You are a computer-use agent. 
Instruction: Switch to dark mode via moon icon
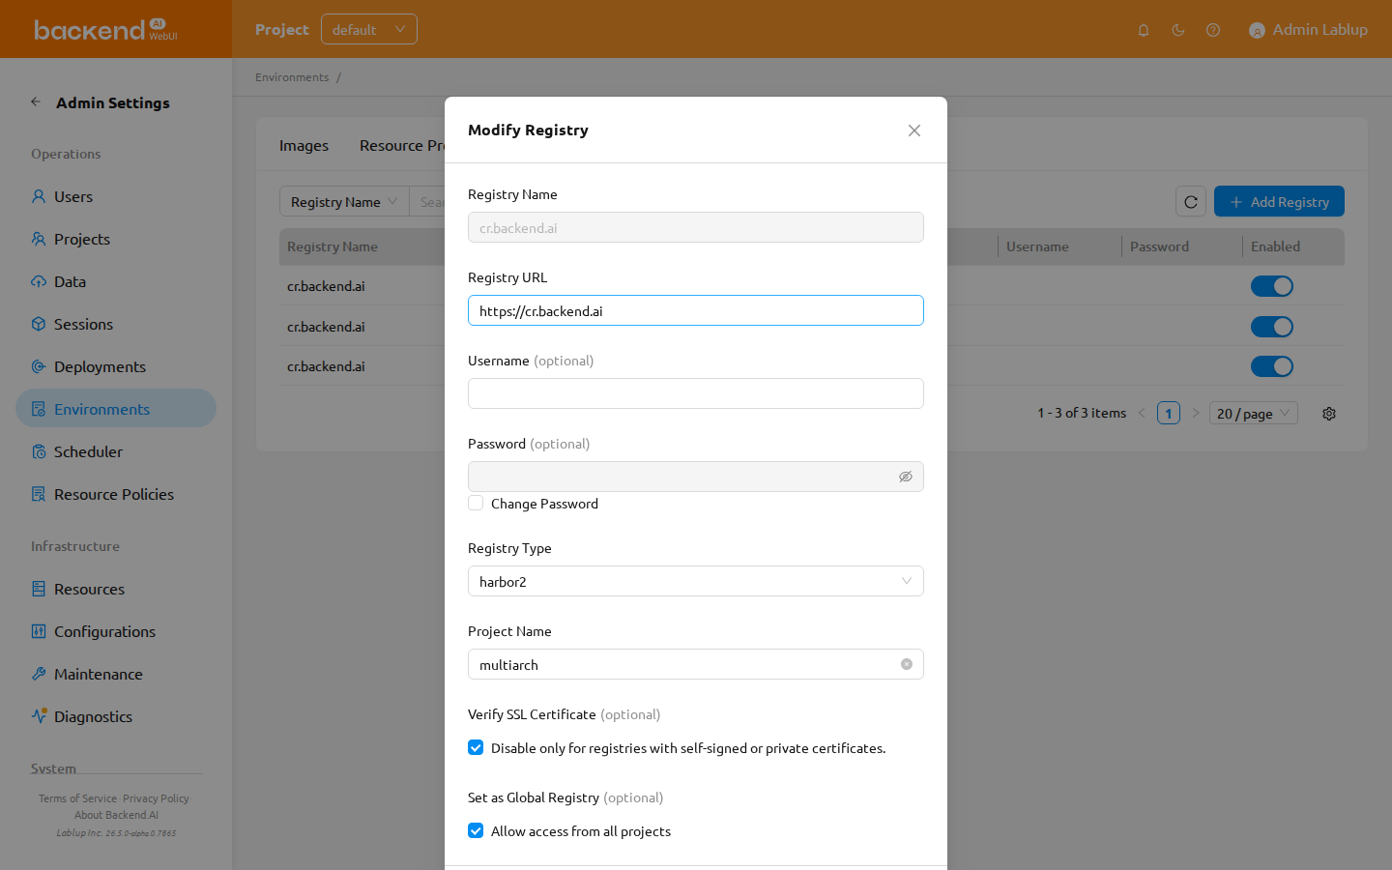1178,30
